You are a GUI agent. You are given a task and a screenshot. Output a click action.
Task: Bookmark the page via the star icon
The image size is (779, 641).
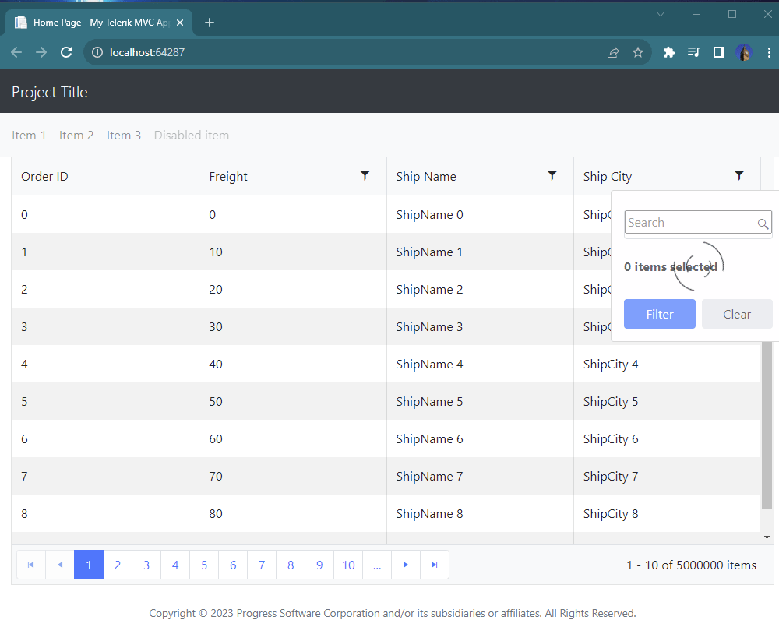coord(638,52)
